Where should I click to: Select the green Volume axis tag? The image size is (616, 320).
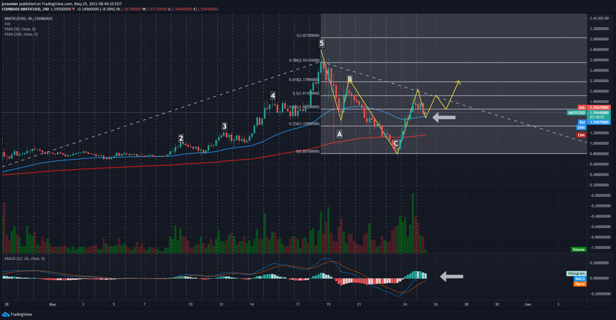point(579,250)
